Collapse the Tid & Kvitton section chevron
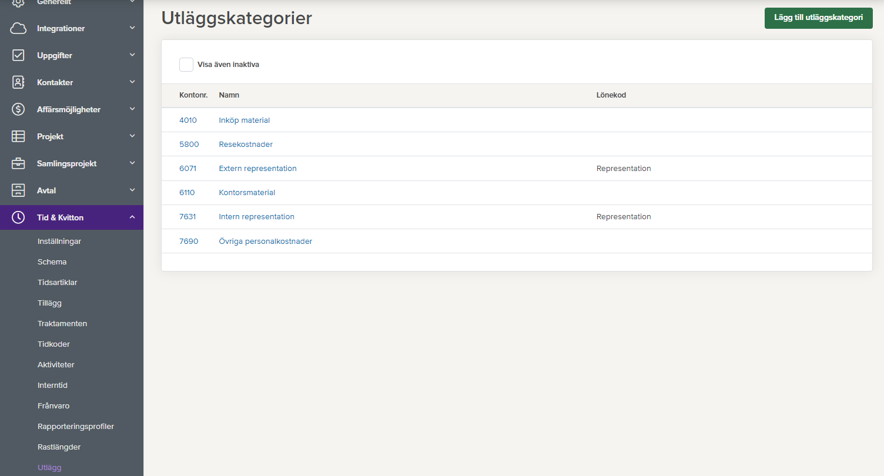884x476 pixels. coord(132,217)
